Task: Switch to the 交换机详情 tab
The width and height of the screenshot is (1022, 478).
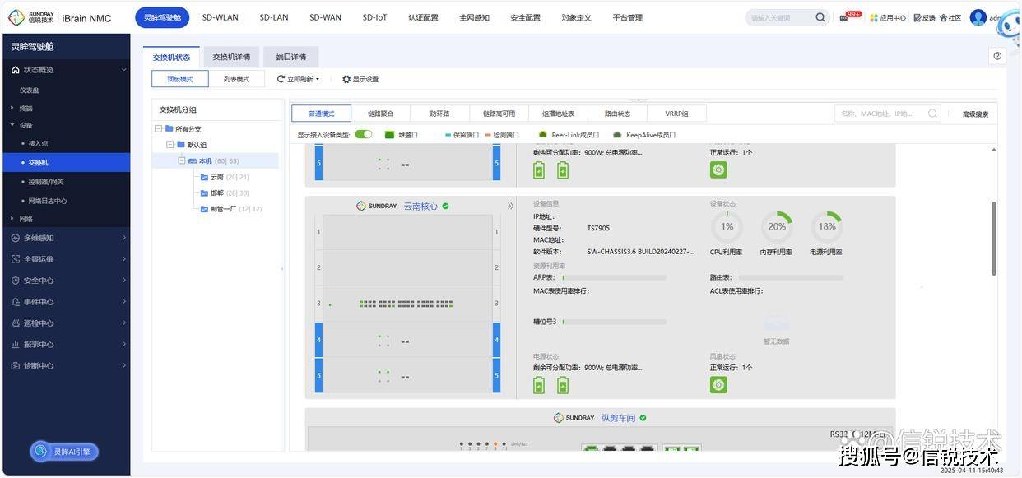Action: coord(231,57)
